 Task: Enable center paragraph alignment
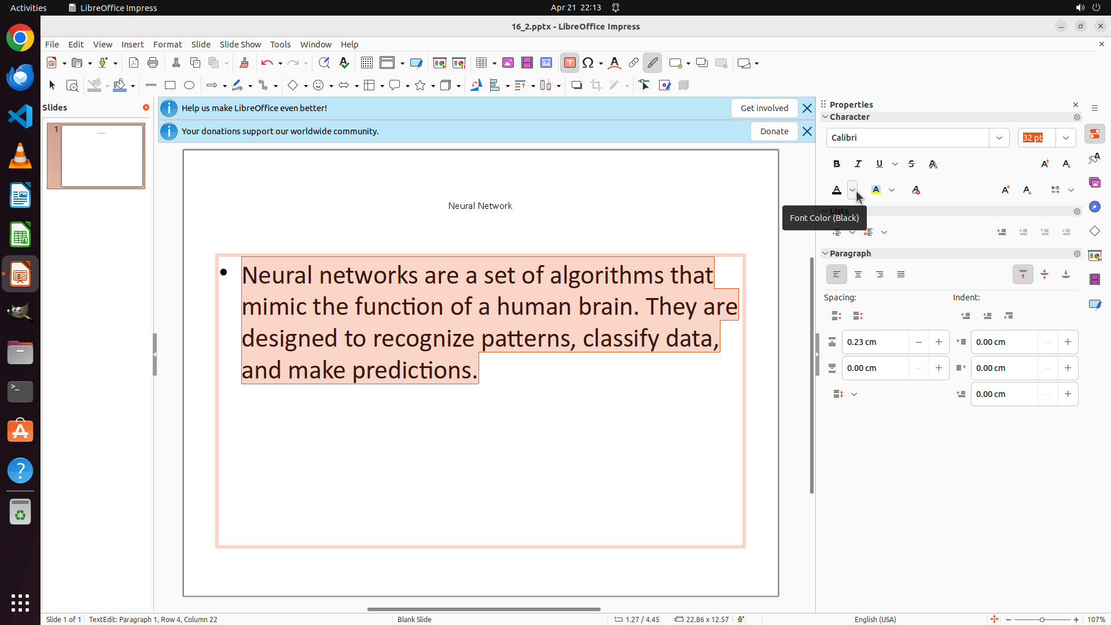[x=858, y=275]
